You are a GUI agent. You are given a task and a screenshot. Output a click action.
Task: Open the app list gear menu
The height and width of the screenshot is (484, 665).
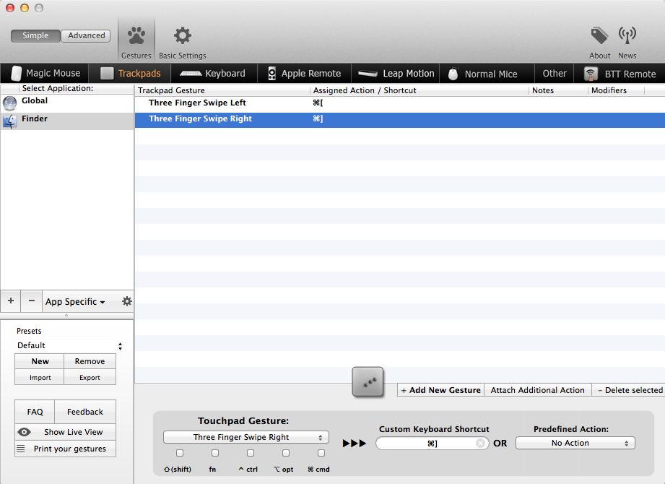[x=126, y=301]
